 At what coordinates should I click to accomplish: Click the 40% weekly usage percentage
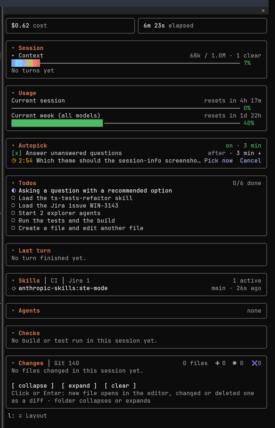[x=249, y=123]
